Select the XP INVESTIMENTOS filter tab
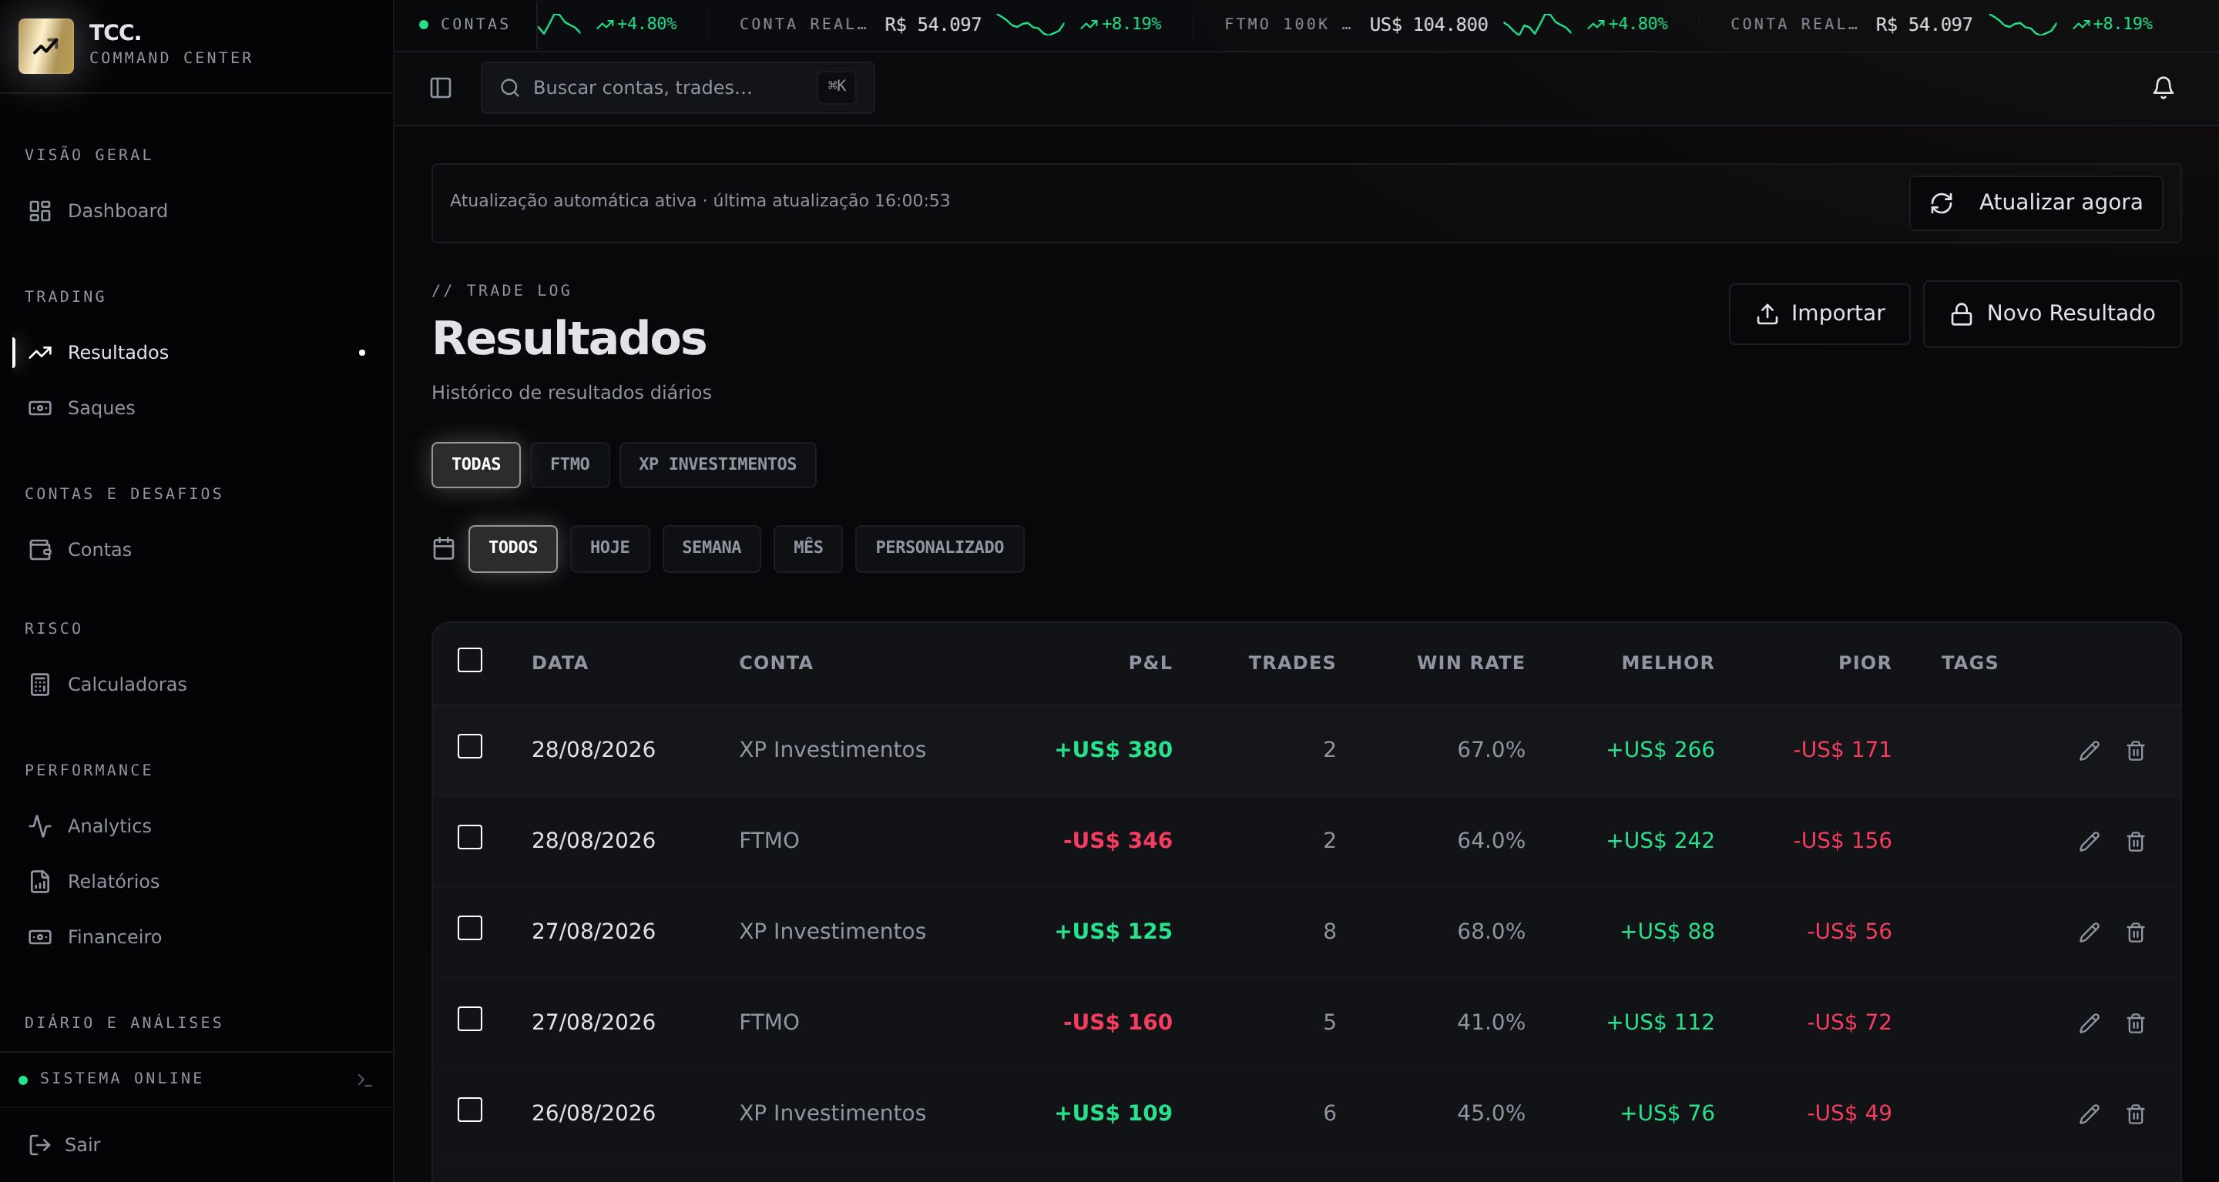The height and width of the screenshot is (1182, 2219). pos(717,465)
